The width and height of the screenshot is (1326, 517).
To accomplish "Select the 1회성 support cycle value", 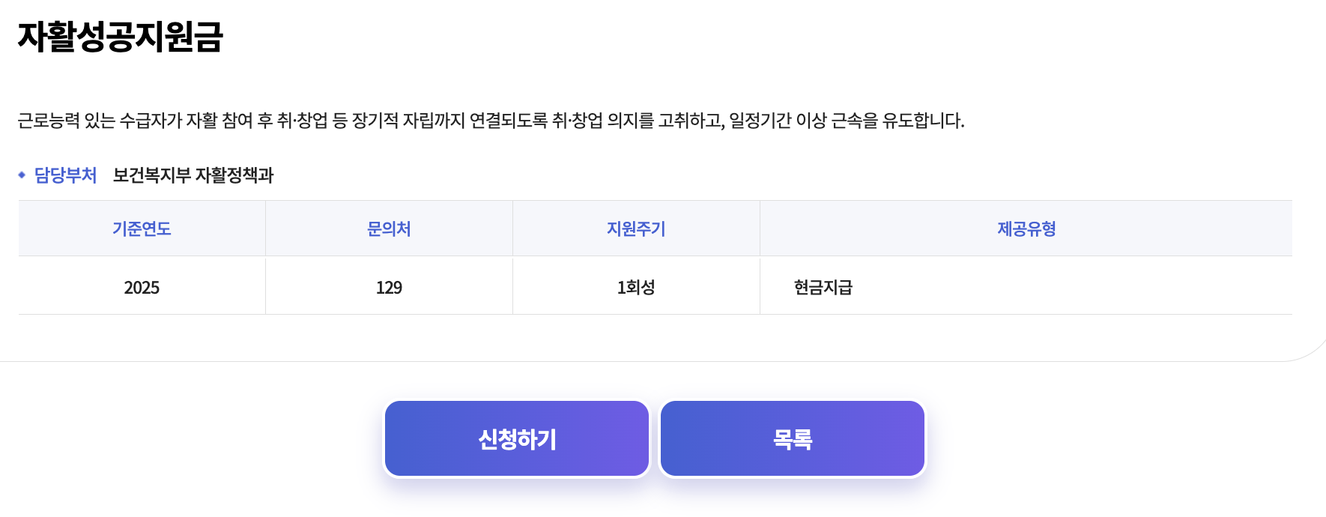I will 635,285.
